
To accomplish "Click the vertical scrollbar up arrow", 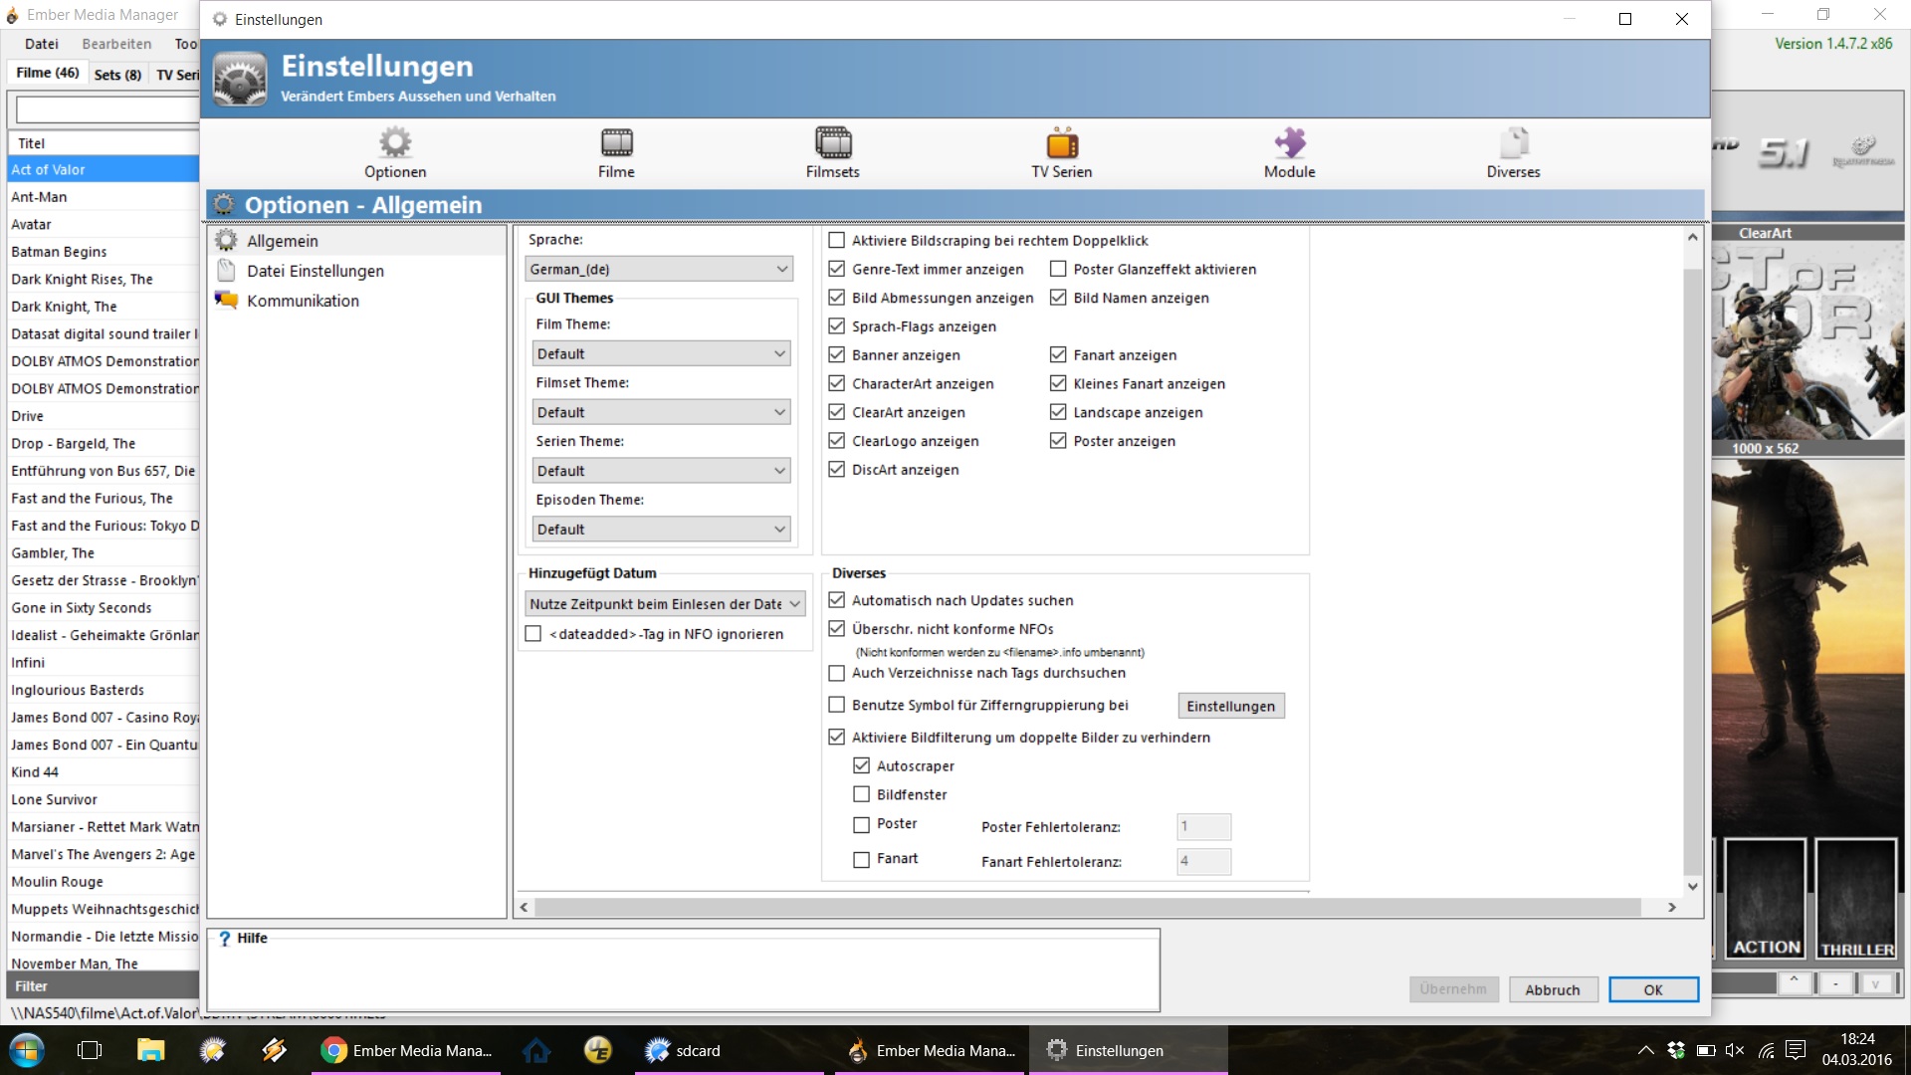I will [1693, 237].
